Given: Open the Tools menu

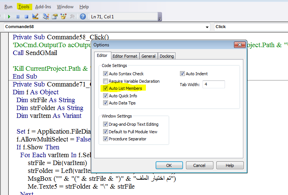Looking at the screenshot, I should point(24,7).
